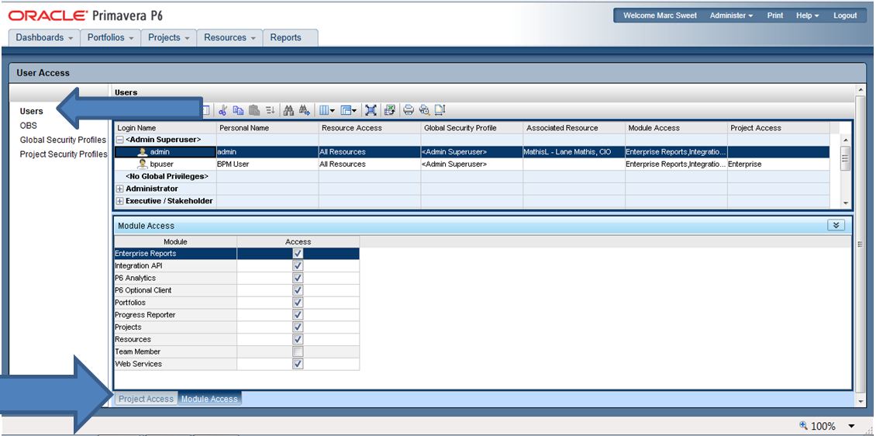Uncheck Resources module access checkbox
Viewport: 876px width, 436px height.
click(x=298, y=339)
